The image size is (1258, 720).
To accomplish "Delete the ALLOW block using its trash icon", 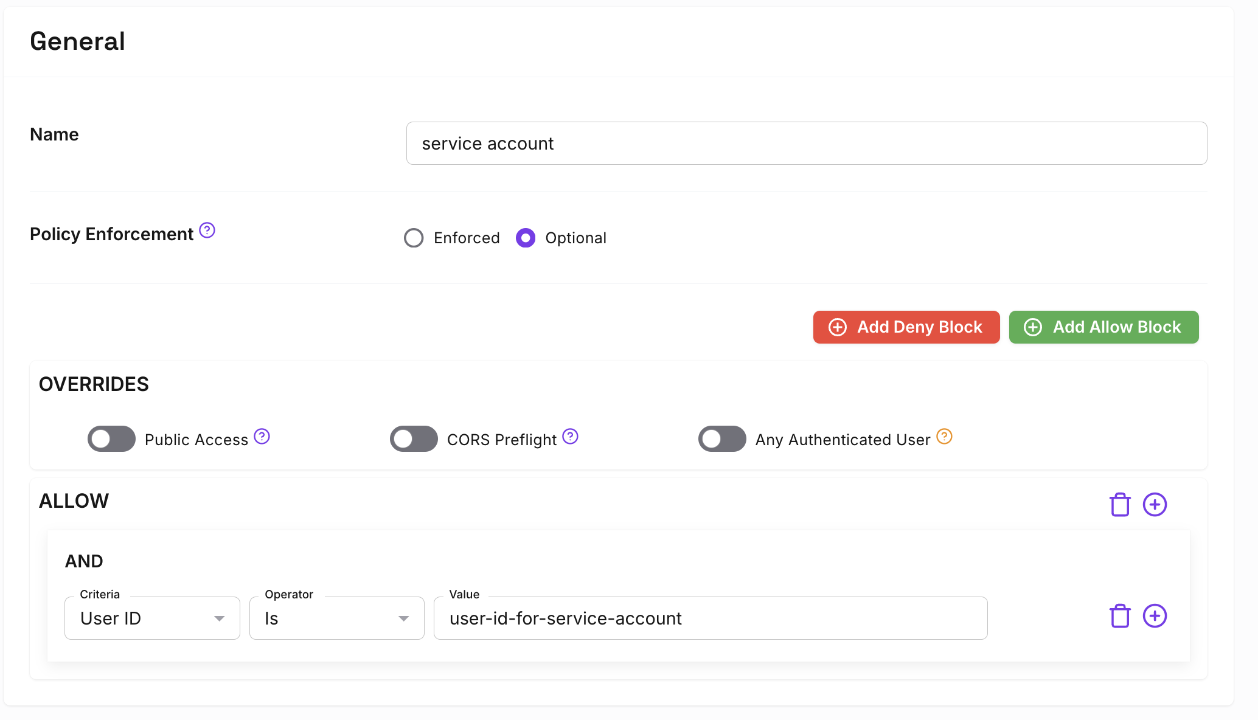I will pos(1120,504).
